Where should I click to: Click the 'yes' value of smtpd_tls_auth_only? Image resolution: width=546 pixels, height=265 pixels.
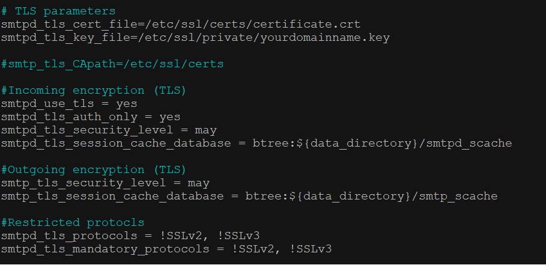pos(169,117)
